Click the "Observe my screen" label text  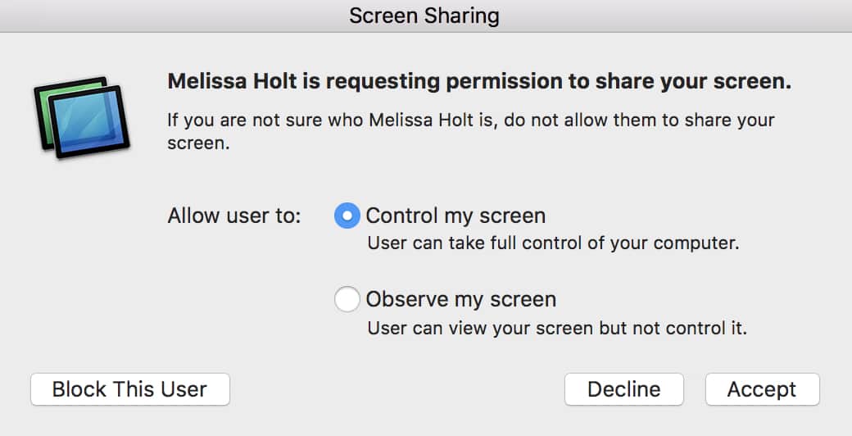coord(461,300)
